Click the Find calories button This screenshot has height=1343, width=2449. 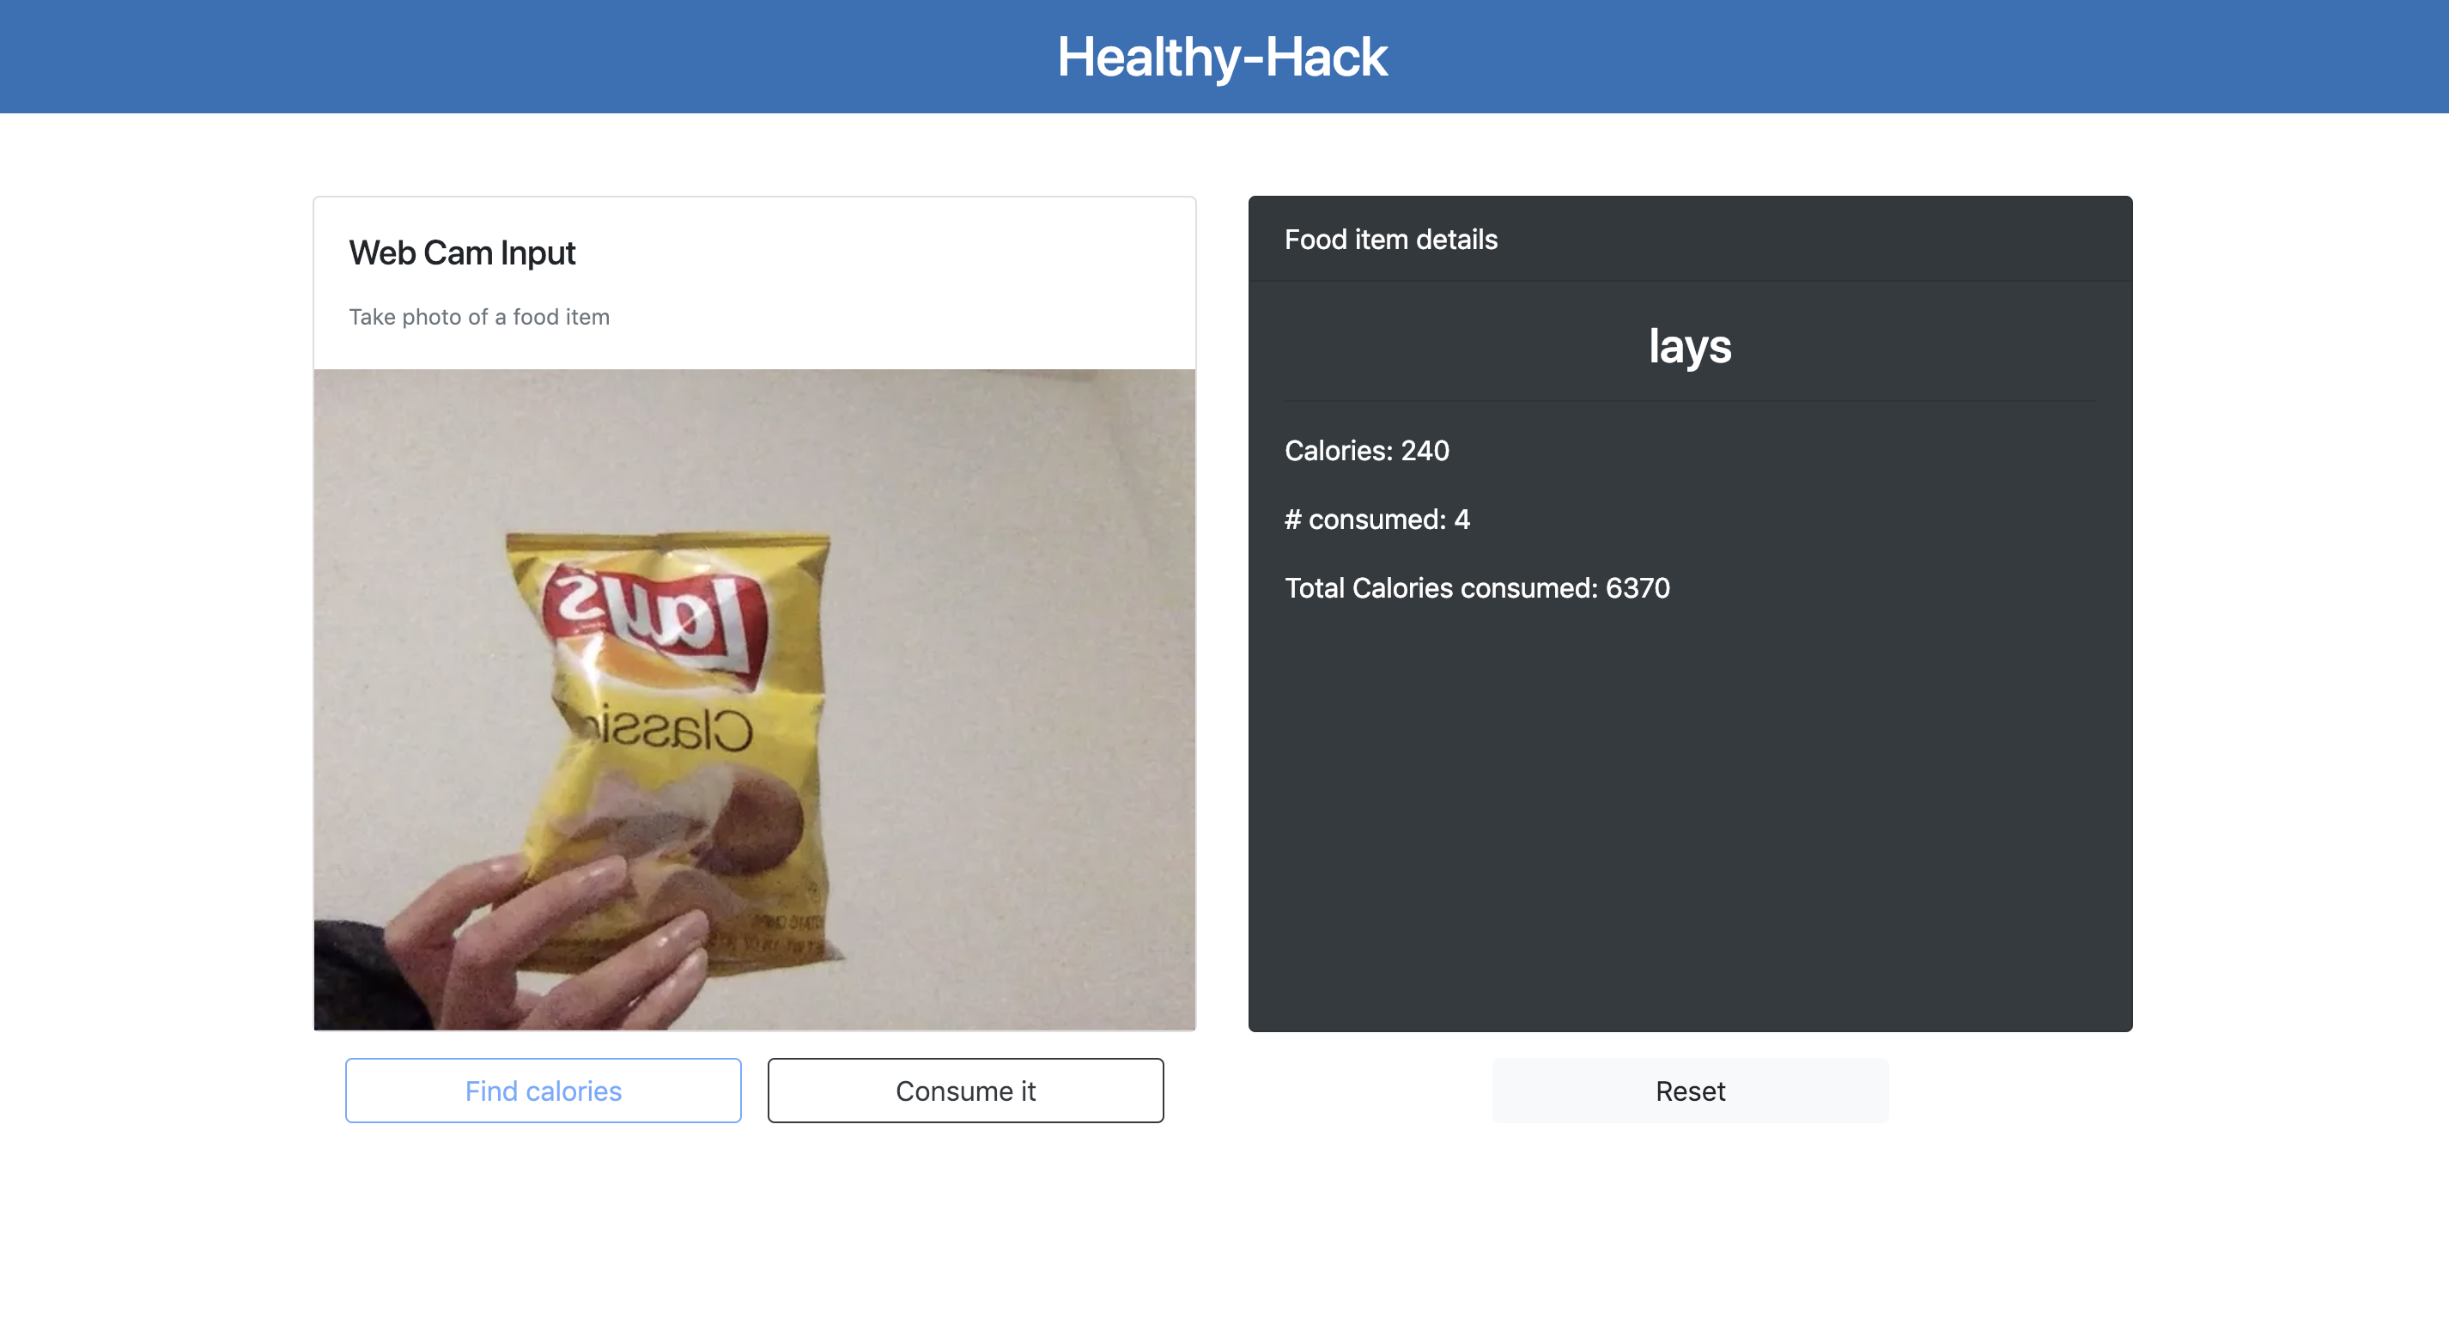coord(543,1091)
